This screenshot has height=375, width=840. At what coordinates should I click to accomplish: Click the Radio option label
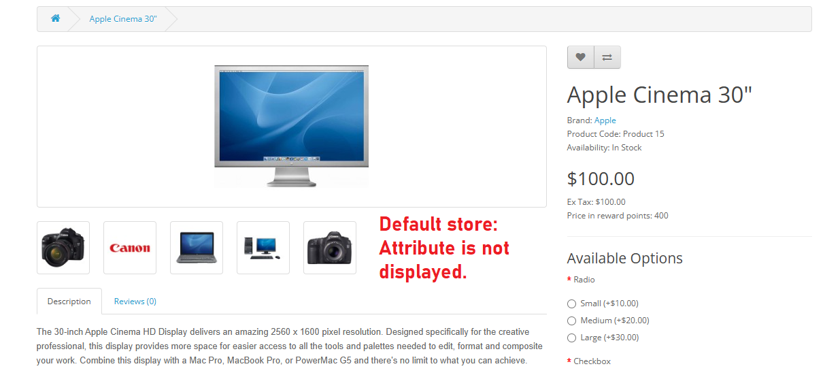pos(584,280)
